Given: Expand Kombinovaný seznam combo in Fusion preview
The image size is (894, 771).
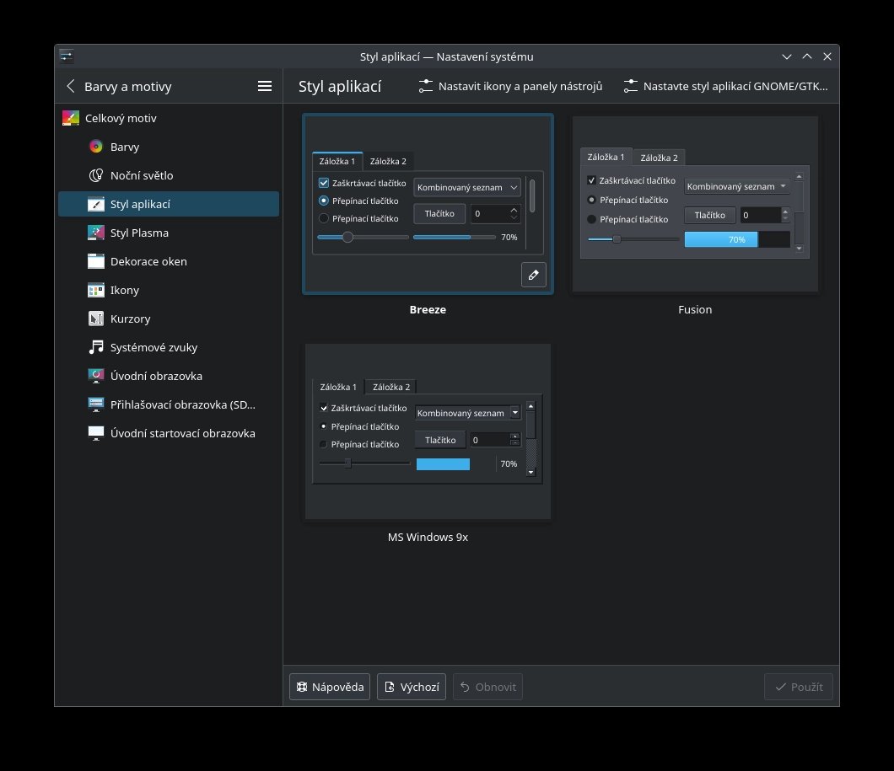Looking at the screenshot, I should click(x=736, y=186).
